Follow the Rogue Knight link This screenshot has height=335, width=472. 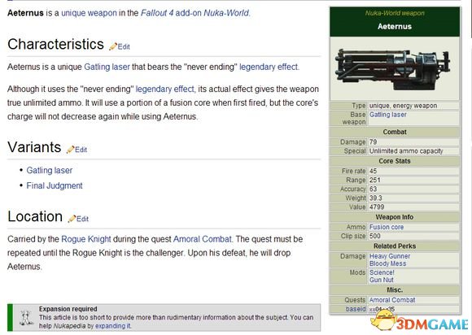coord(86,239)
